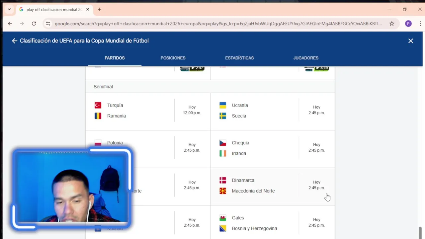
Task: Select the team name Turquía
Action: pyautogui.click(x=115, y=105)
